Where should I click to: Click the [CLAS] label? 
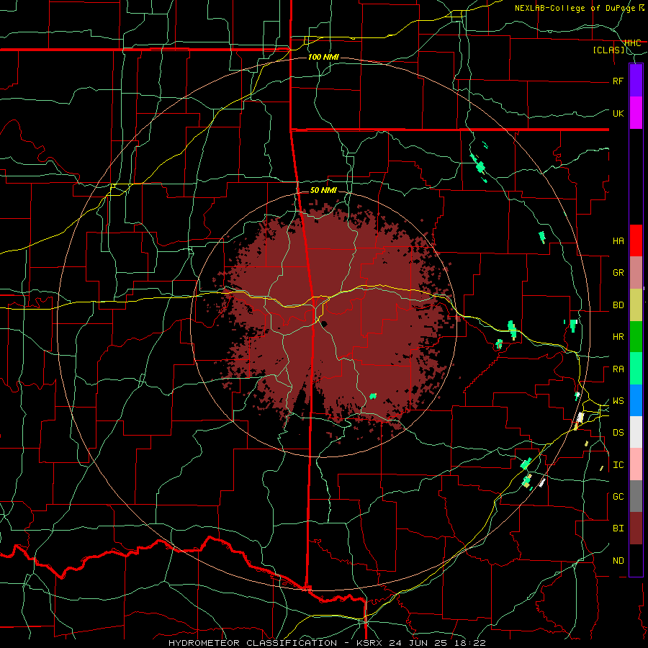pos(608,50)
